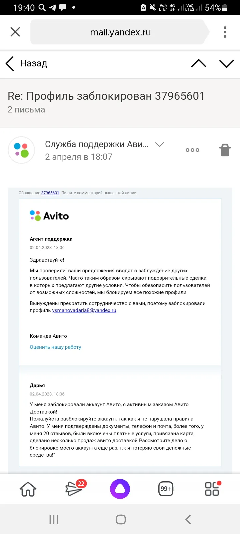This screenshot has height=534, width=240.
Task: Go back via Назад arrow
Action: (27, 63)
